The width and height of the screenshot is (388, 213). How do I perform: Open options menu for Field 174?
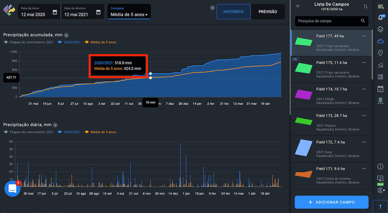[364, 89]
